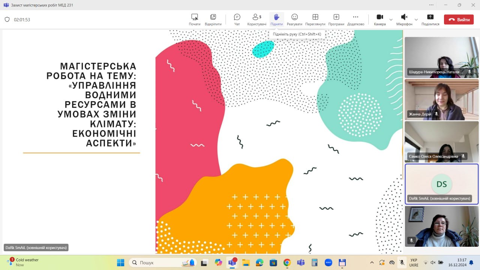Image resolution: width=480 pixels, height=270 pixels.
Task: Open Microsoft Edge from the taskbar
Action: [259, 262]
